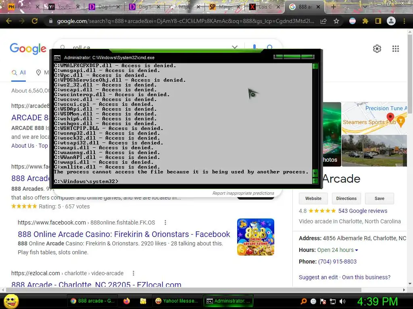This screenshot has width=413, height=309.
Task: Click the voice search microphone icon
Action: [254, 47]
